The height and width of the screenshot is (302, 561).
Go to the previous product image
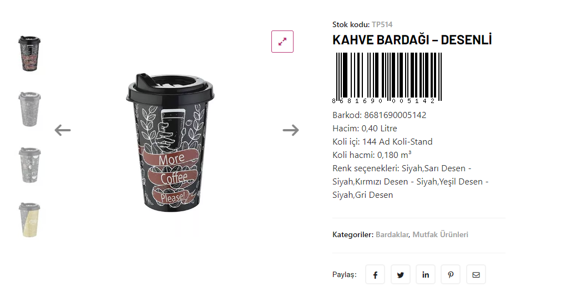[x=63, y=130]
